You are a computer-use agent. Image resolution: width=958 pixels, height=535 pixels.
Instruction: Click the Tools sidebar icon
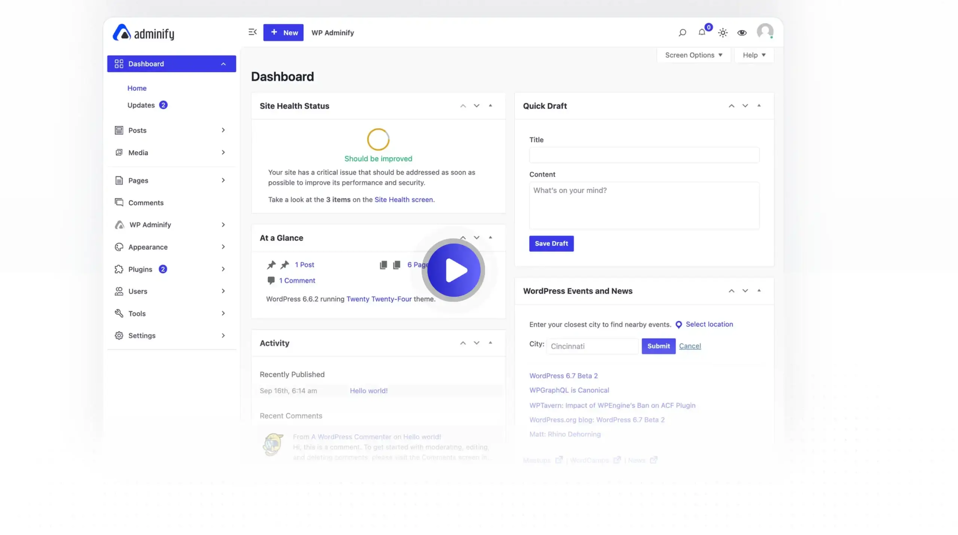point(118,313)
